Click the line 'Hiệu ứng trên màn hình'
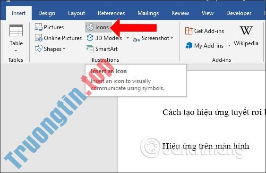This screenshot has width=266, height=173. point(206,146)
